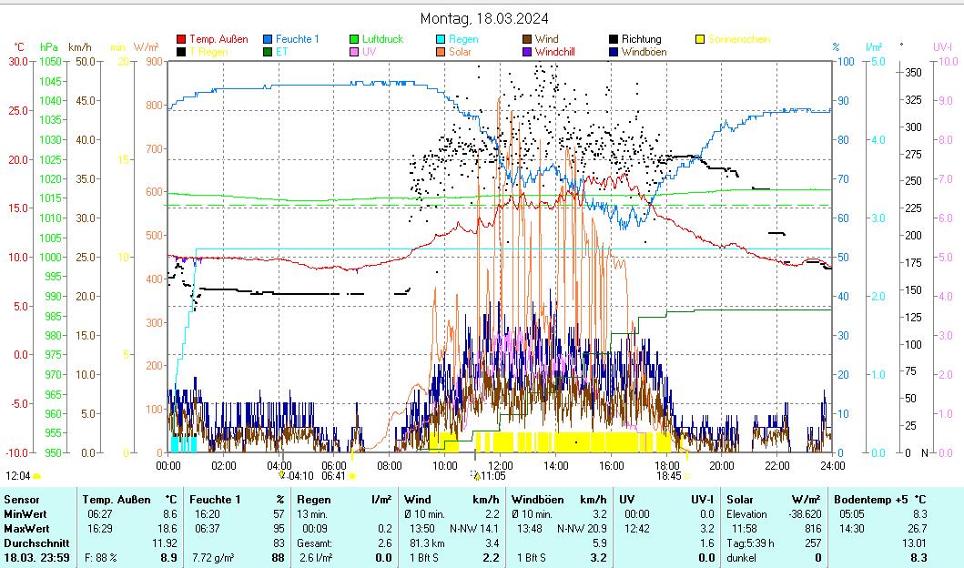Click the max Bodentemp value 26.7
This screenshot has width=964, height=568.
point(918,529)
